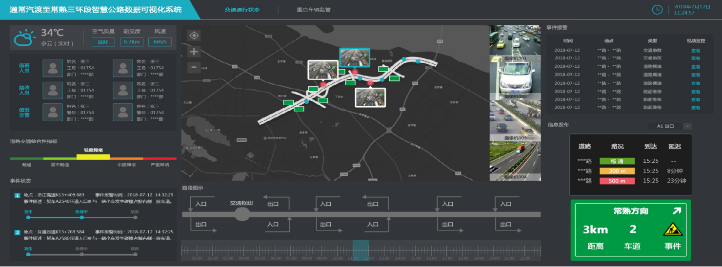Zoom in the map with plus button
The image size is (722, 267).
tap(194, 52)
